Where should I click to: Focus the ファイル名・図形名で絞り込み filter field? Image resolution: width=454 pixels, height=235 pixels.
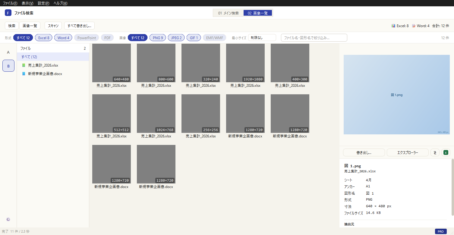[314, 38]
